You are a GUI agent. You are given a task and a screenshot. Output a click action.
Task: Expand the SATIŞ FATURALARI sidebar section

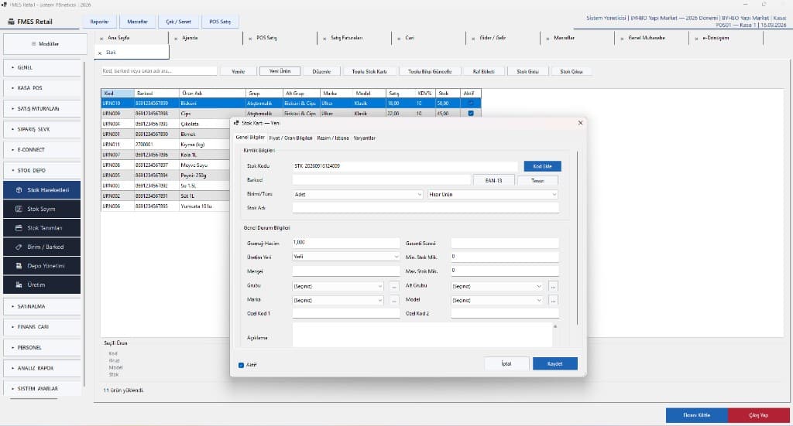42,108
